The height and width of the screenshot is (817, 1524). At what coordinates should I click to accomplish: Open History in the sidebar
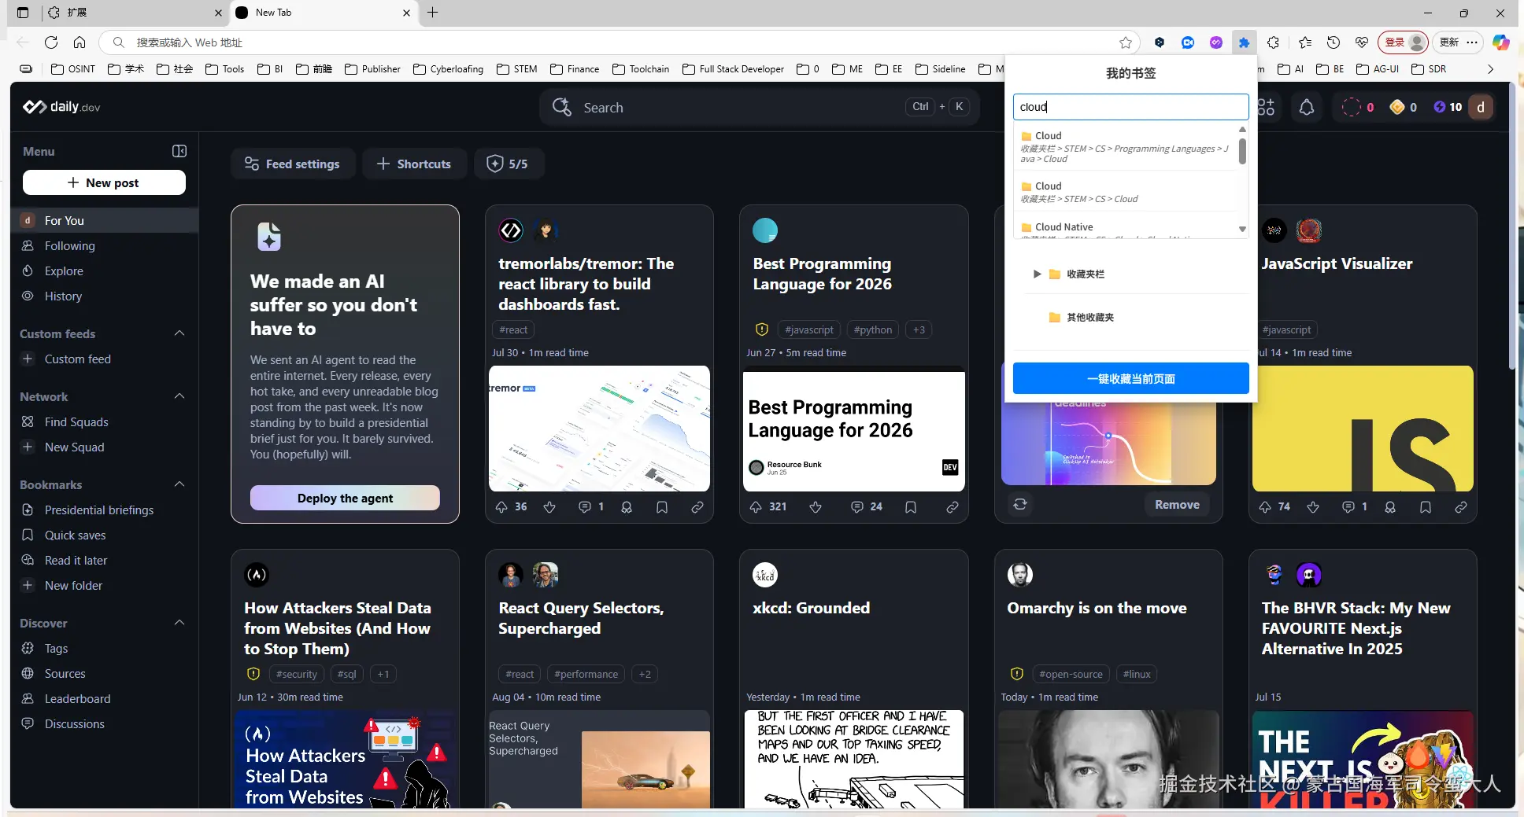(104, 296)
